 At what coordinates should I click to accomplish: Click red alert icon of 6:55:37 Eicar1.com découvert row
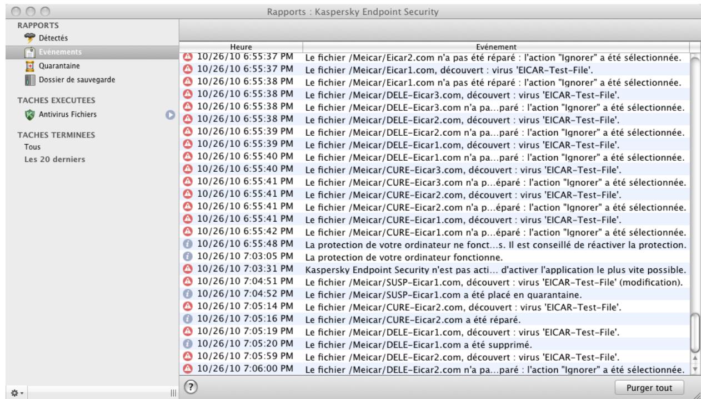[x=187, y=69]
